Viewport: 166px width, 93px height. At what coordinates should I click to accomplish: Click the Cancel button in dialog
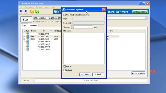pyautogui.click(x=98, y=74)
